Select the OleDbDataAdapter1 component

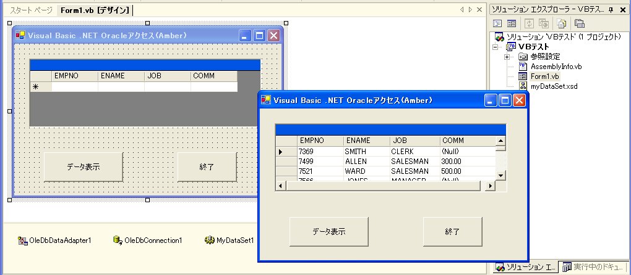54,240
